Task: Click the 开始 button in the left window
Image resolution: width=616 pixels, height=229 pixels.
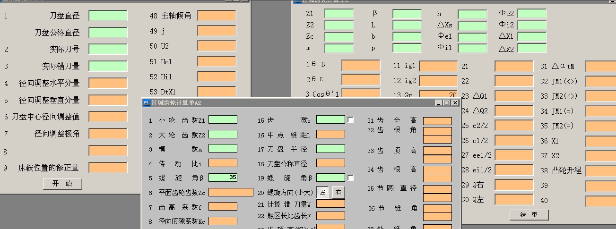Action: 63,183
